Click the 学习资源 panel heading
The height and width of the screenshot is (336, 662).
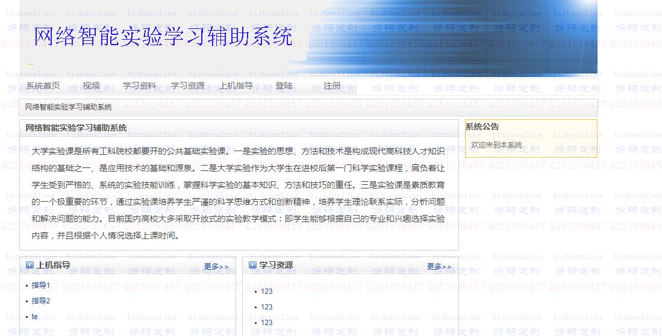point(276,265)
